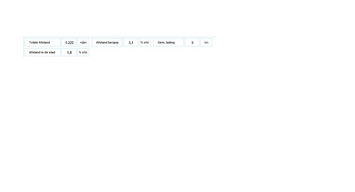The width and height of the screenshot is (355, 192).
Task: Click the unit box right of value 5
Action: (x=206, y=42)
